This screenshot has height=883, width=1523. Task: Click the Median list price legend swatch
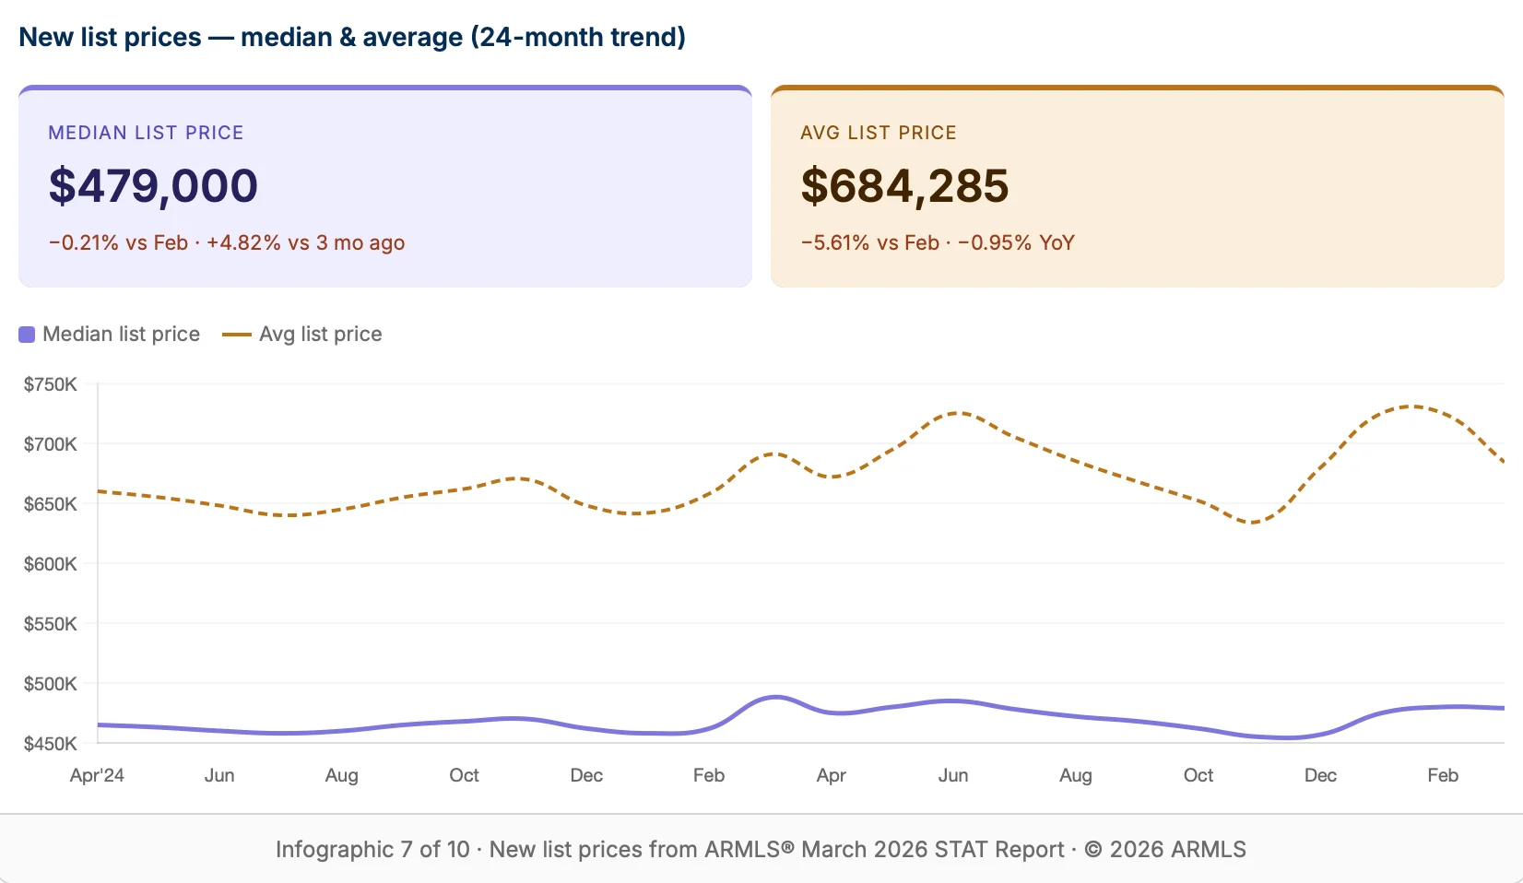click(x=26, y=334)
